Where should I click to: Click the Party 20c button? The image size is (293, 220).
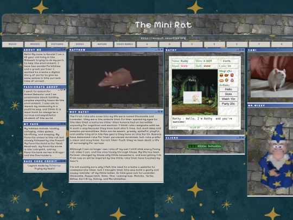click(x=228, y=104)
